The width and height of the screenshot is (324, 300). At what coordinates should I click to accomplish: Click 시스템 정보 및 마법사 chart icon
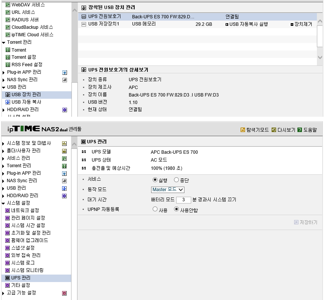click(x=64, y=143)
